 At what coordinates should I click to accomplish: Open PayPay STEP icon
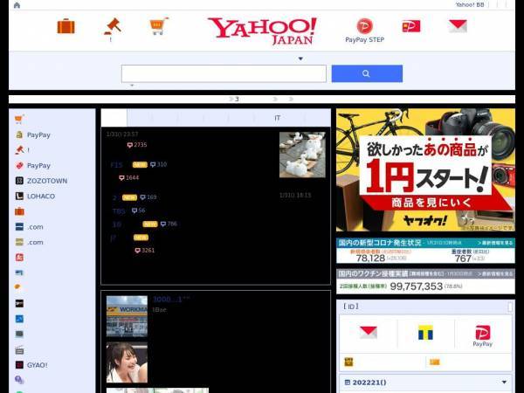364,31
